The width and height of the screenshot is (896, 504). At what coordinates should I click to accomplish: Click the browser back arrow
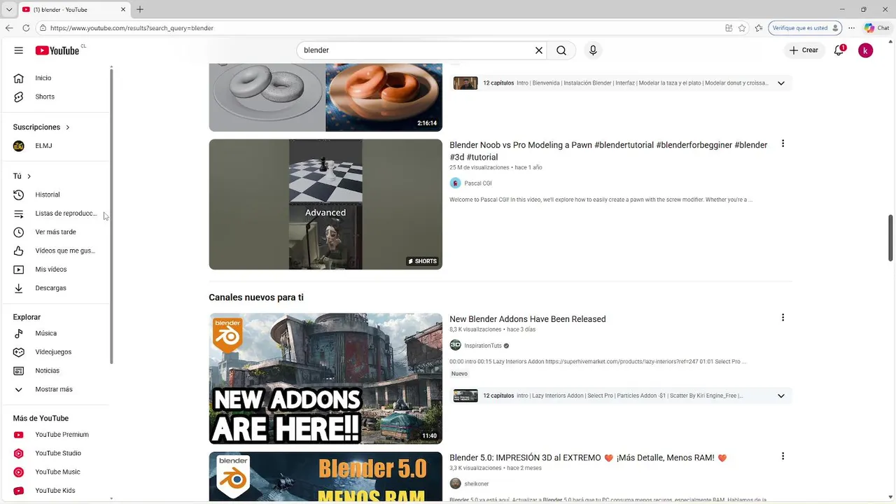coord(9,28)
